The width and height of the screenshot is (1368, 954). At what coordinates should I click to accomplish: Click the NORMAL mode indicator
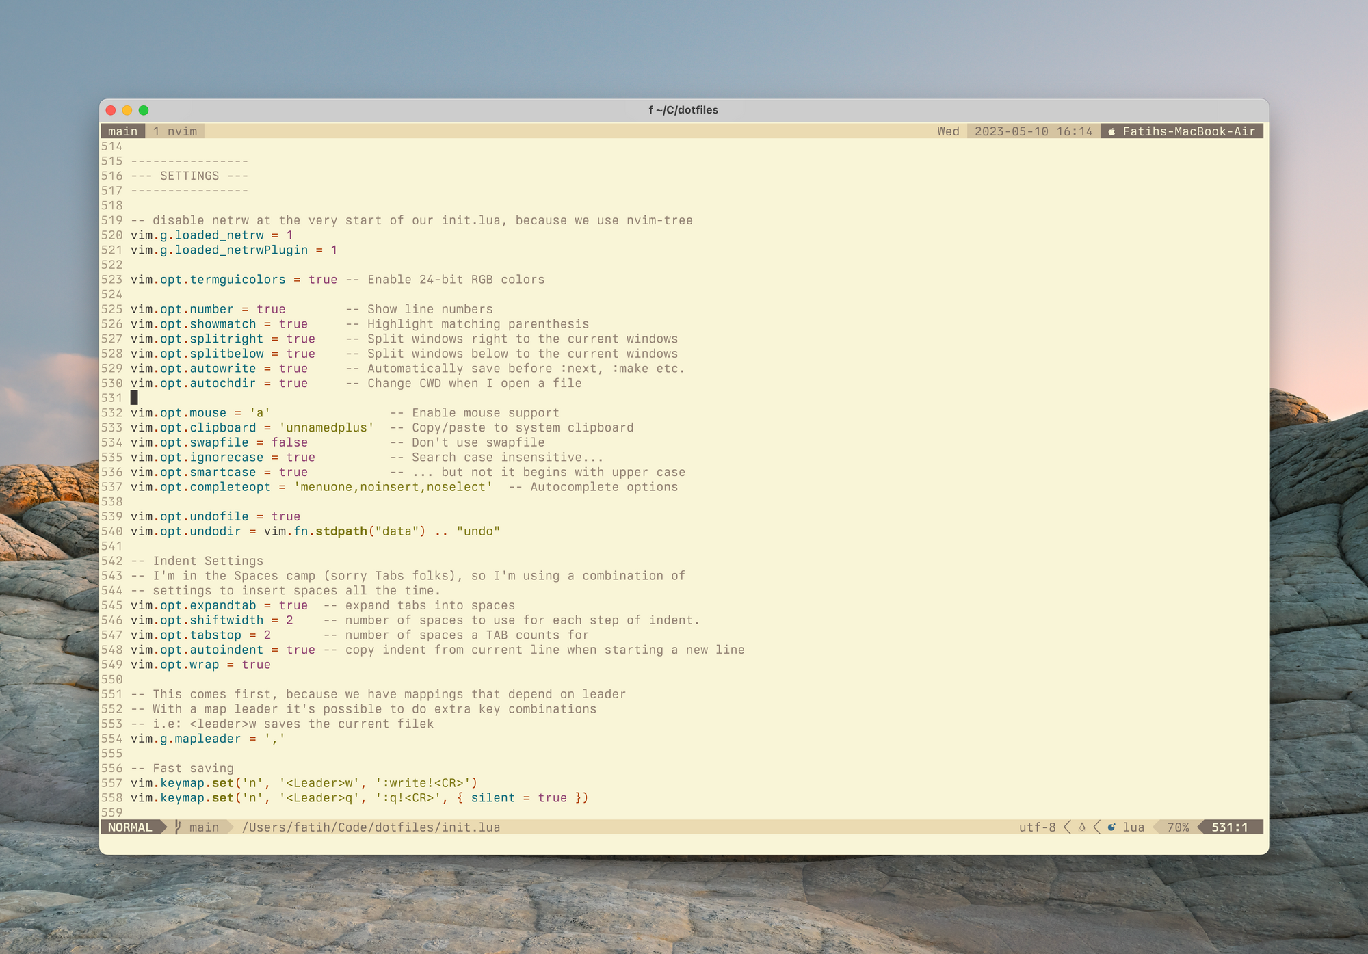click(130, 827)
